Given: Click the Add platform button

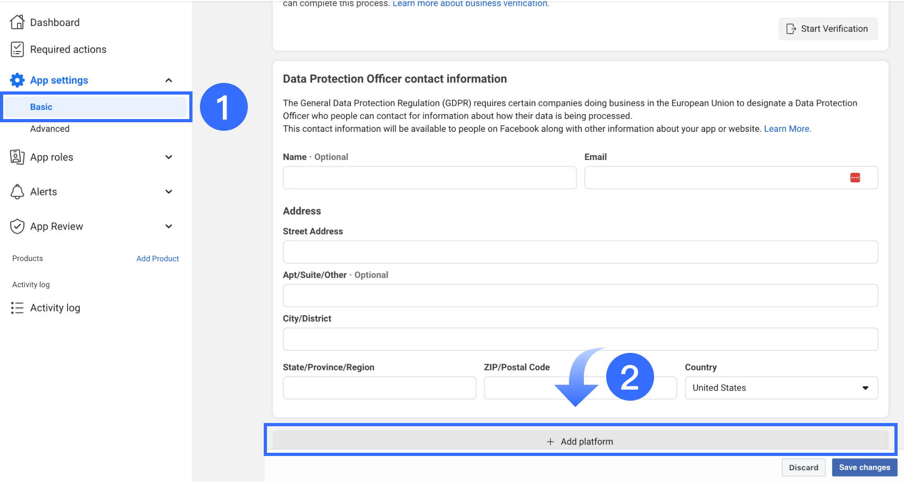Looking at the screenshot, I should click(580, 442).
